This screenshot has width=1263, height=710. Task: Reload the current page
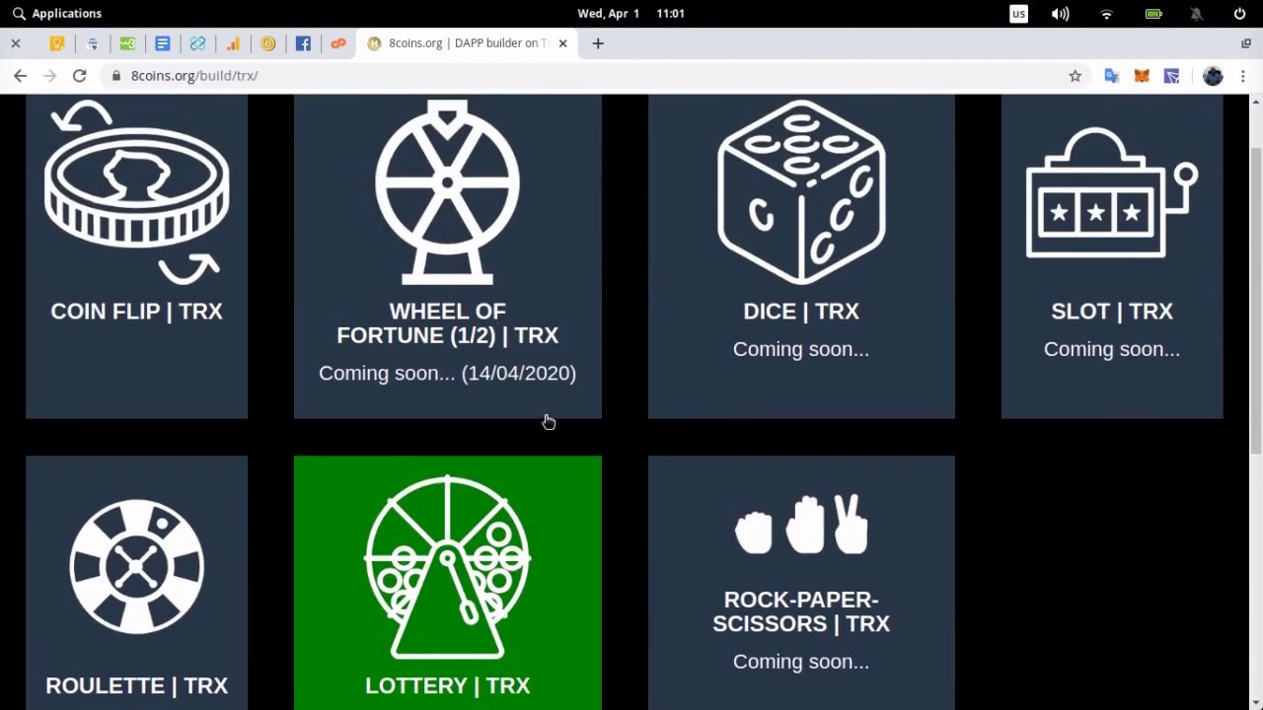click(79, 76)
